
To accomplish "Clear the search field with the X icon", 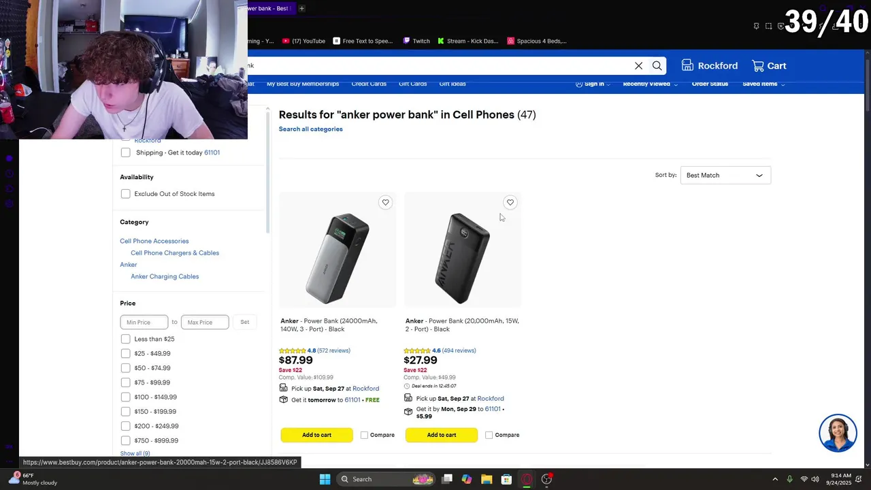I will click(x=638, y=65).
